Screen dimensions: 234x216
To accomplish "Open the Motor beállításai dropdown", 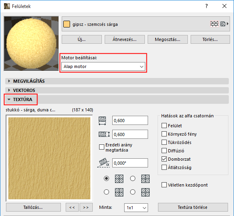I will click(x=103, y=66).
